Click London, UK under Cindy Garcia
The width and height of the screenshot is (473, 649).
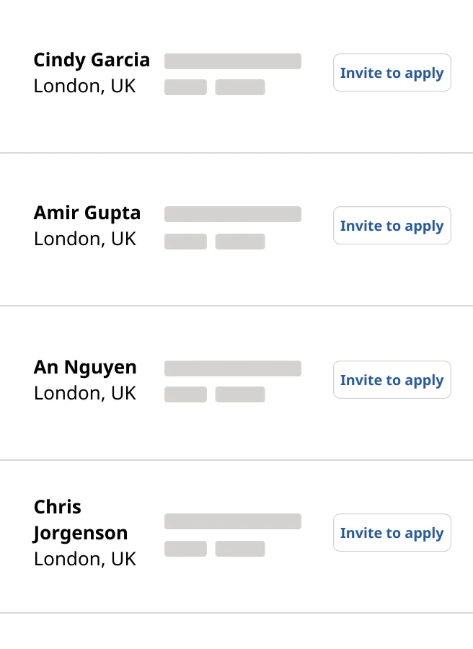point(84,87)
